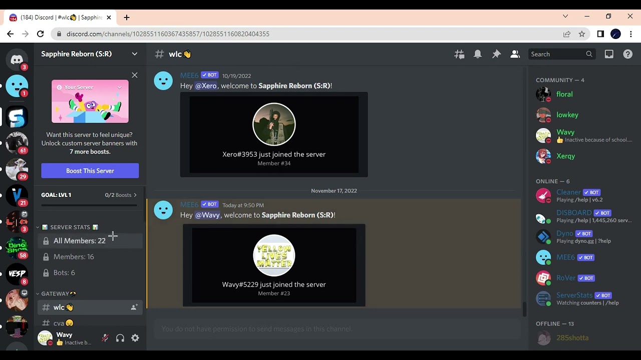Screen dimensions: 641x360
Task: Open the help question mark icon
Action: 627,54
